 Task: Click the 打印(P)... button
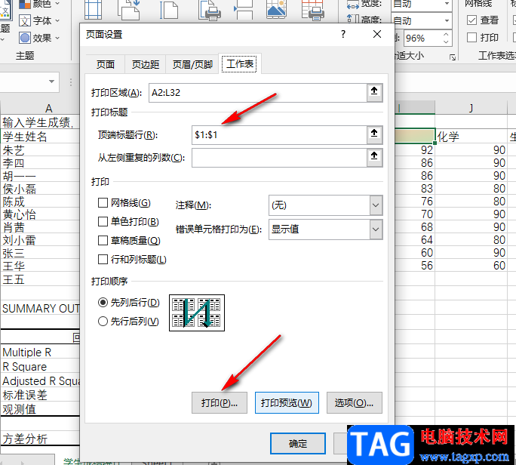coord(220,403)
